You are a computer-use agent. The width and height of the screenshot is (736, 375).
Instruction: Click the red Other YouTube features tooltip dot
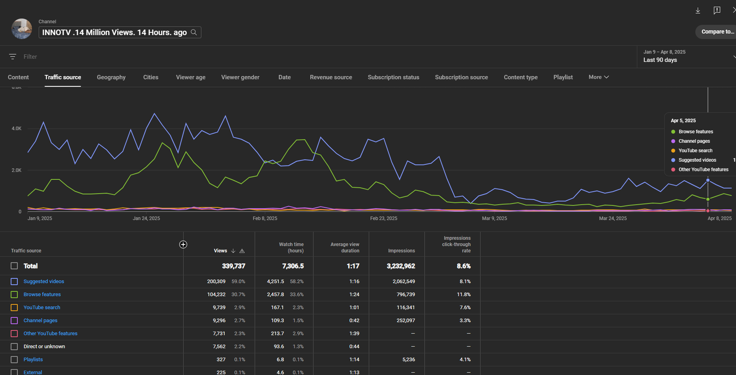pyautogui.click(x=673, y=170)
